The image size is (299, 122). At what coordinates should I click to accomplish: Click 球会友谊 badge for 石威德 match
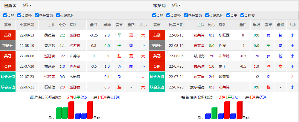[x=8, y=87]
